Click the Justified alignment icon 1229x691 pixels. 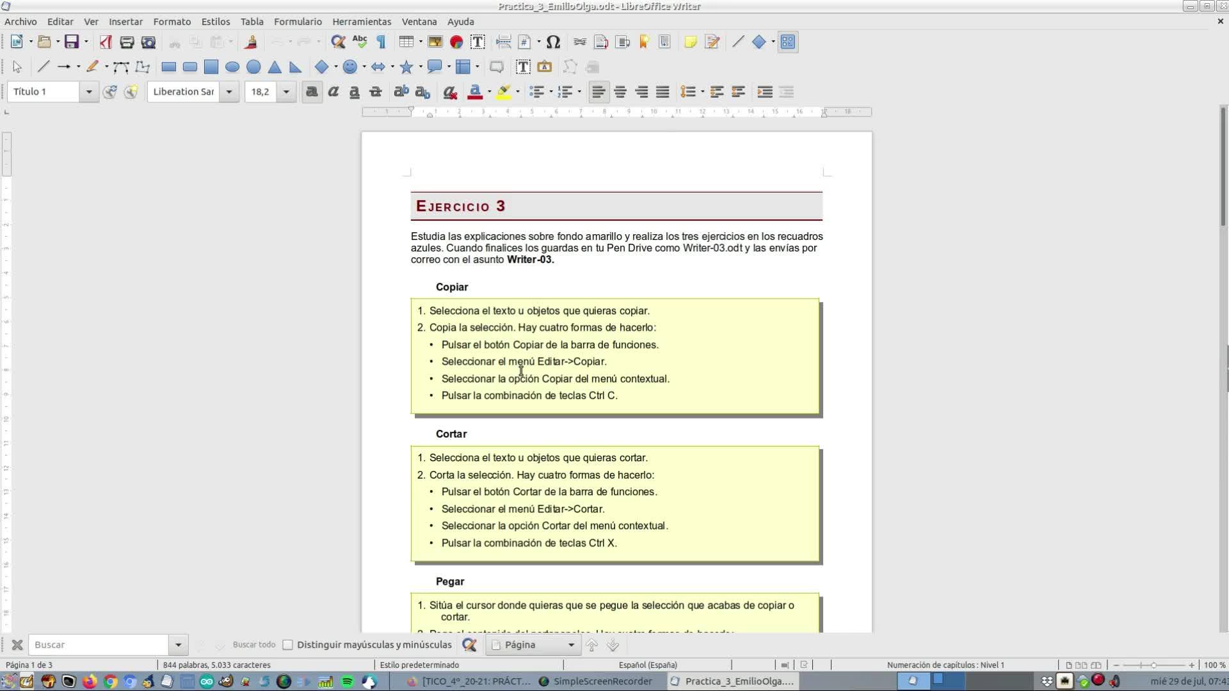(x=663, y=92)
